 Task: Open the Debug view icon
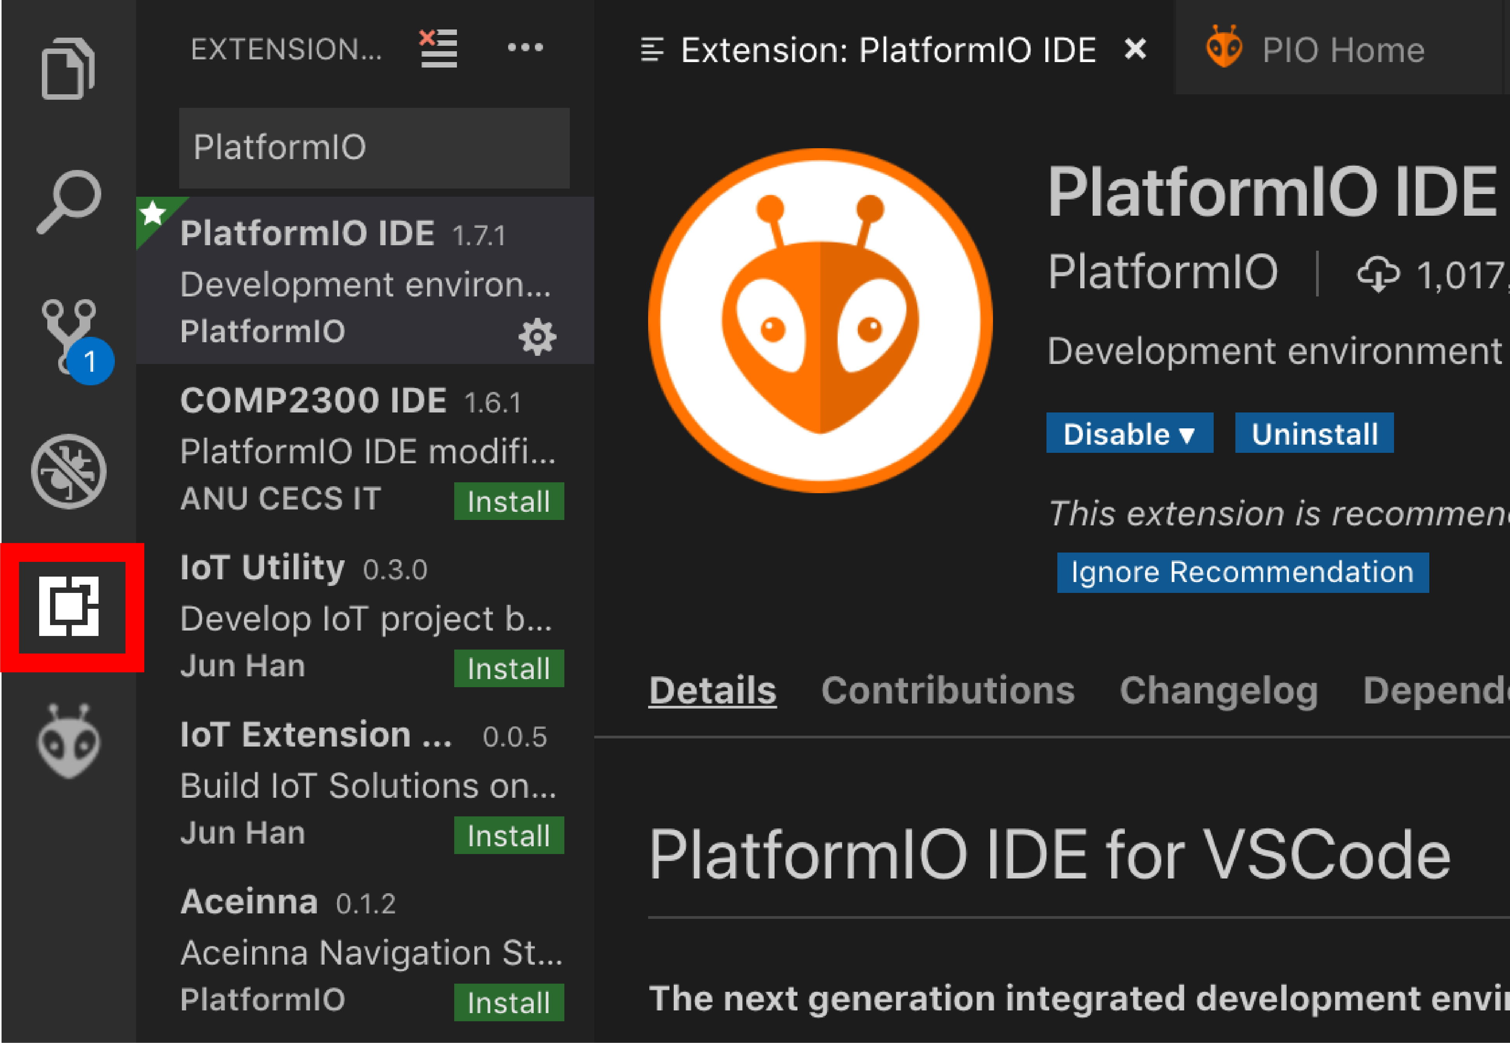coord(68,471)
